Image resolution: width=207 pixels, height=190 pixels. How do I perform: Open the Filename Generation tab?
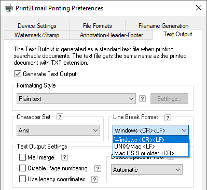click(x=163, y=26)
